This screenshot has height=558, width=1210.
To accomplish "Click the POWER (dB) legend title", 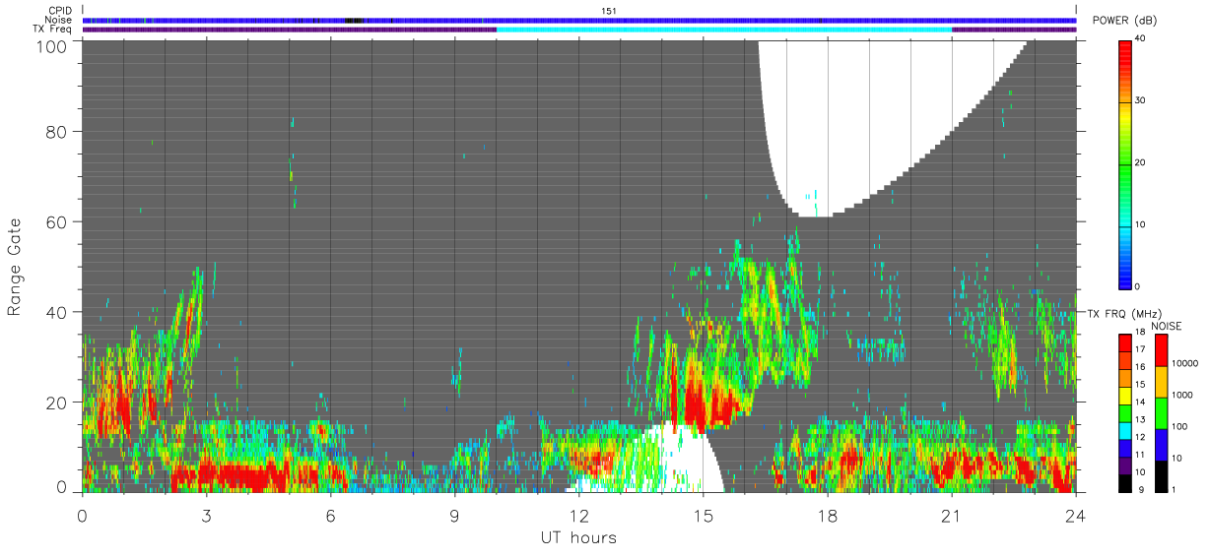I will (1125, 23).
